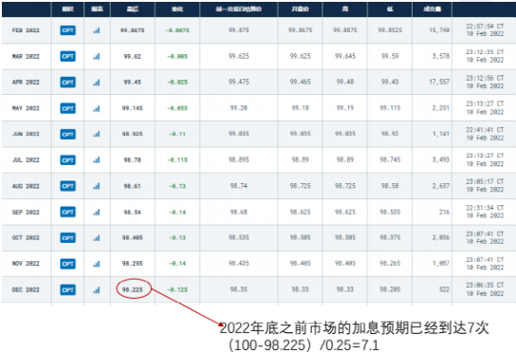
Task: Click the timestamp 22:57:54 CT
Action: tap(485, 26)
